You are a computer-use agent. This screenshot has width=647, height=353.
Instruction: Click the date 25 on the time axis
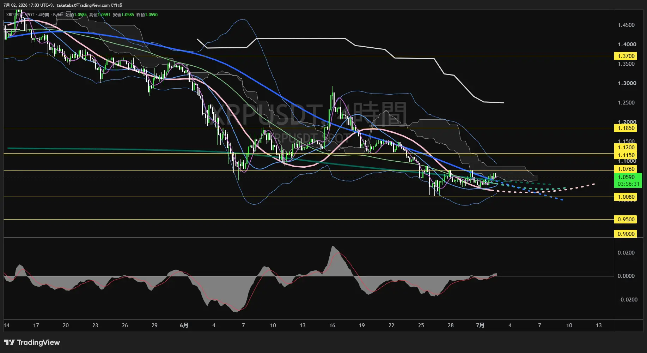click(x=421, y=325)
